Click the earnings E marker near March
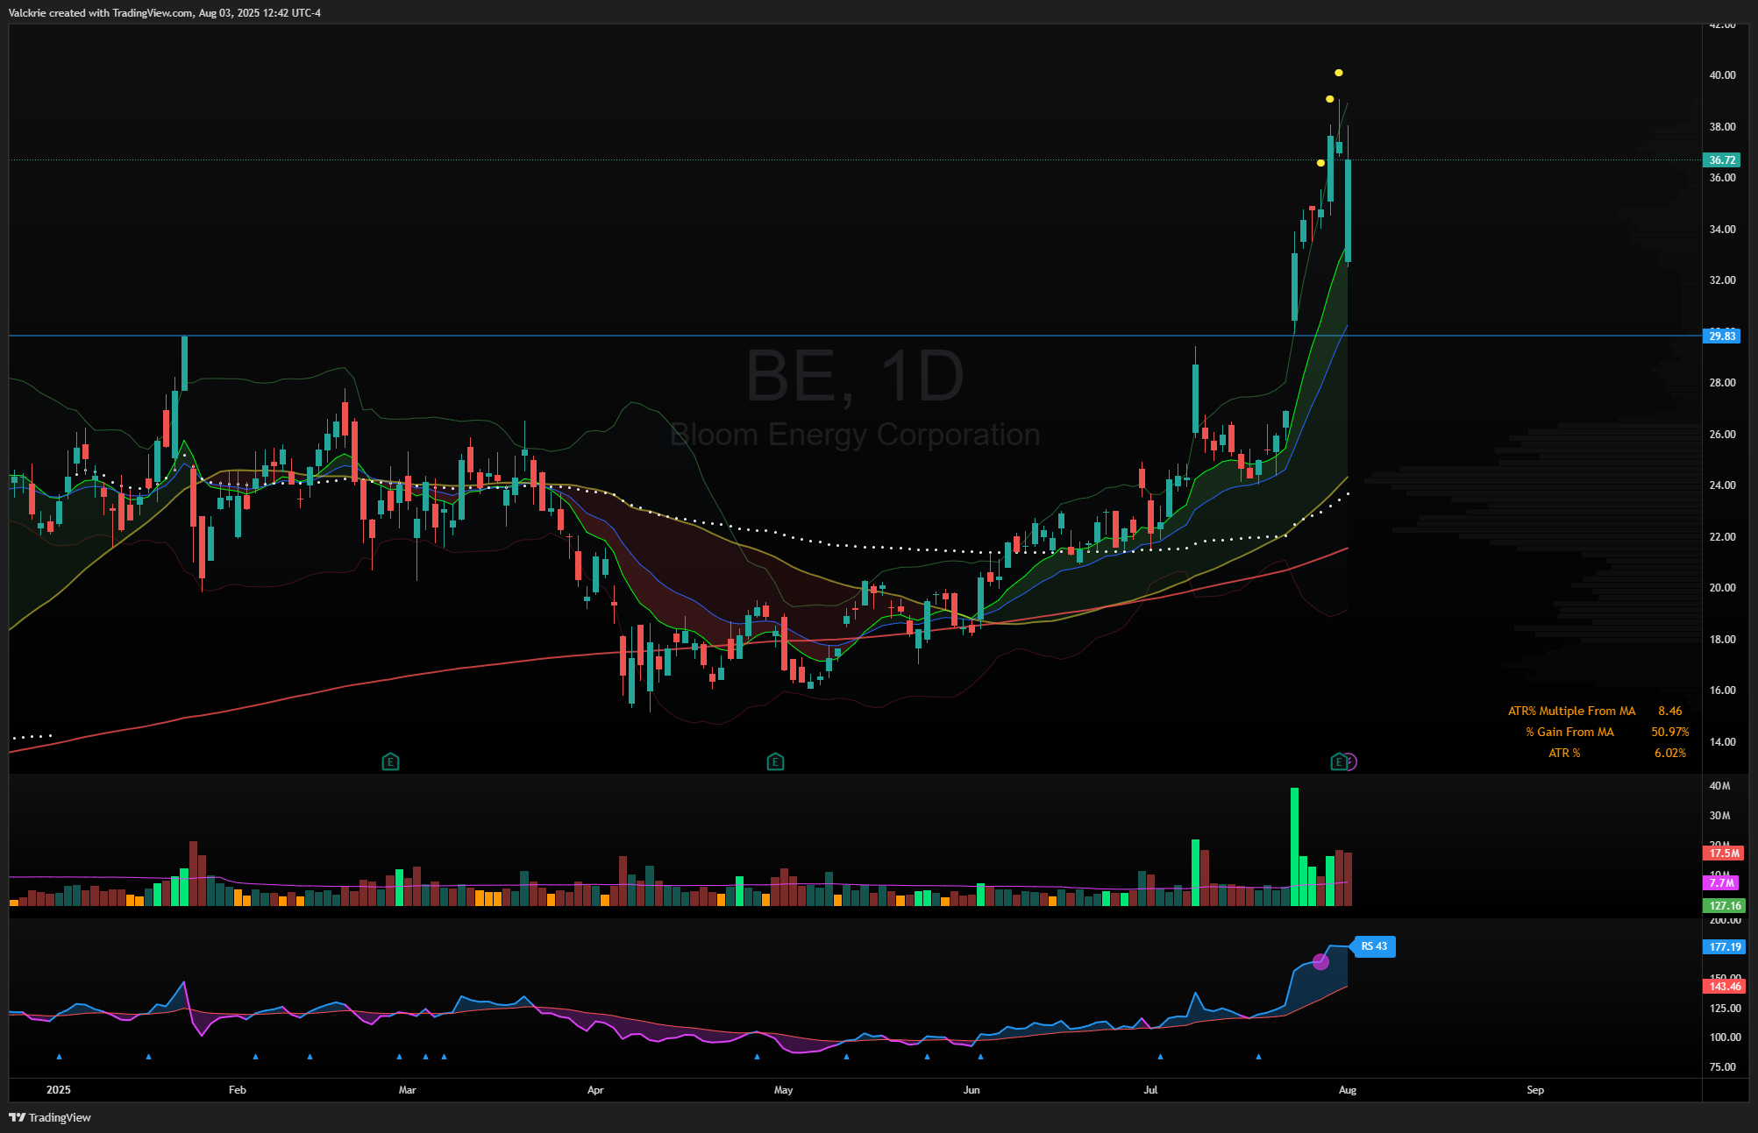 (391, 761)
